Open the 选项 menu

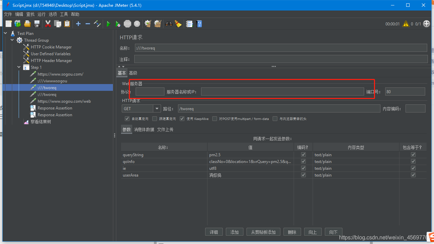(53, 14)
